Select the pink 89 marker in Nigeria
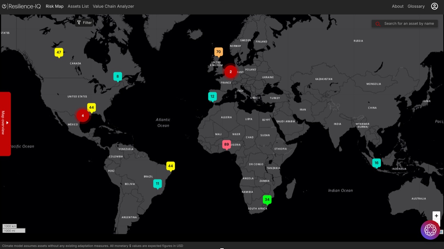Viewport: 444px width, 249px height. coord(227,145)
